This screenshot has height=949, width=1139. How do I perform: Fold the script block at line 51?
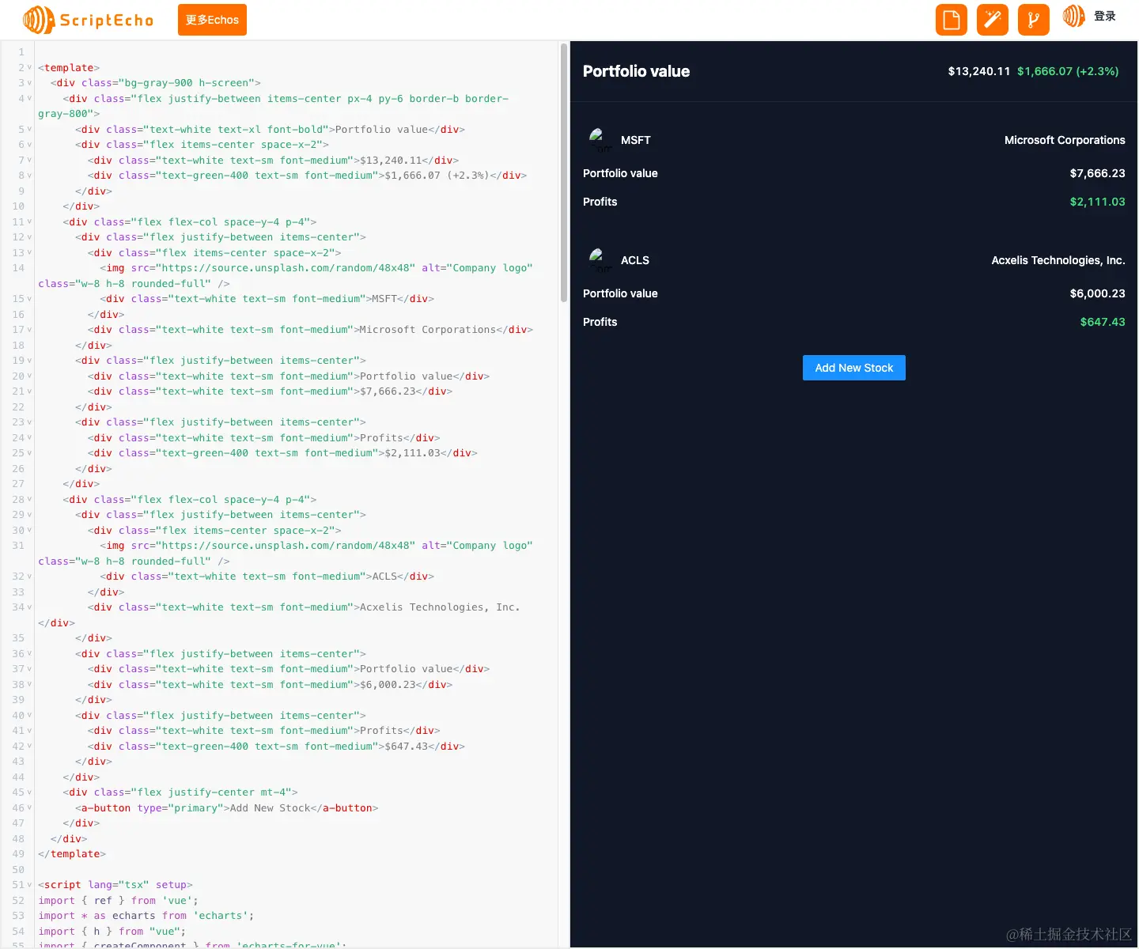click(x=30, y=885)
